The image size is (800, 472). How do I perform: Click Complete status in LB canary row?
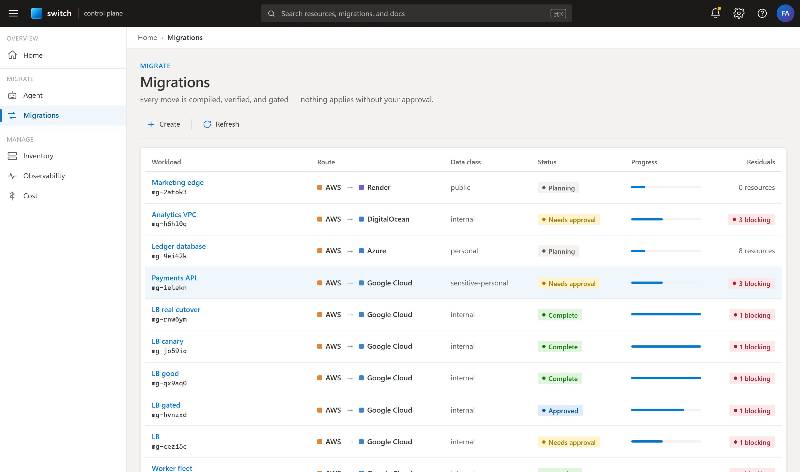pyautogui.click(x=560, y=347)
